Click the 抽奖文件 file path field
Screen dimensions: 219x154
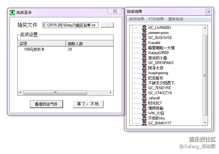[70, 25]
